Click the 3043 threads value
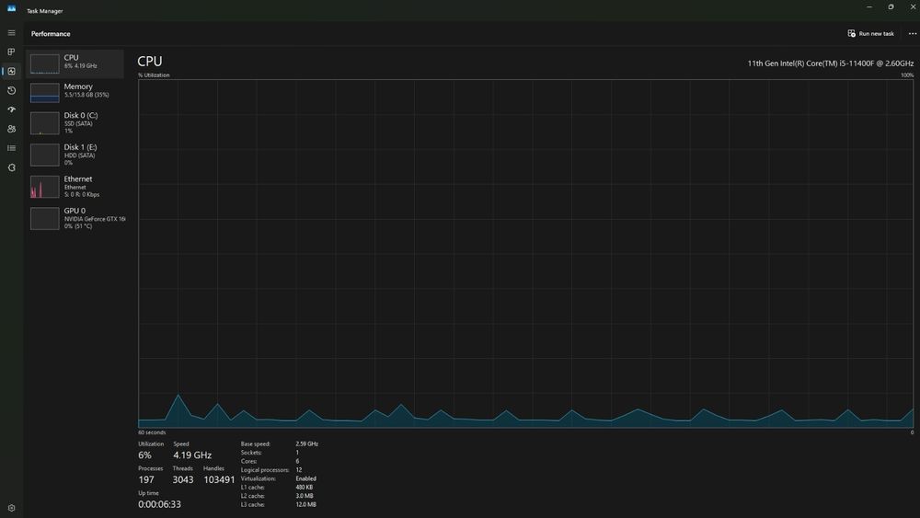Viewport: 920px width, 518px height. pos(183,480)
